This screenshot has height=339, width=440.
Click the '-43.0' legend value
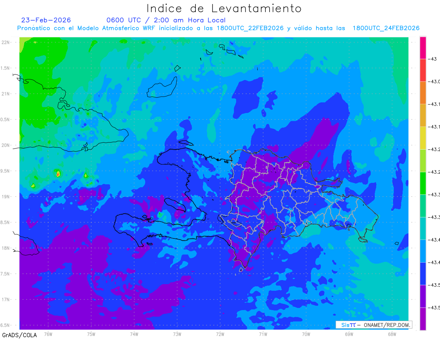point(433,82)
